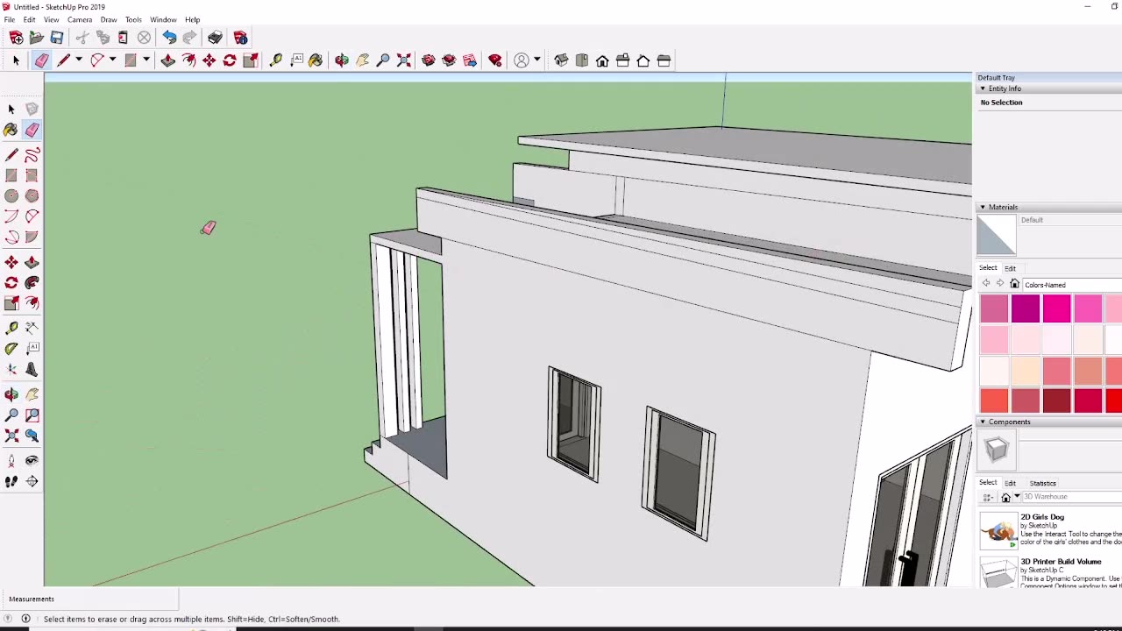Screen dimensions: 1122x631
Task: Open Arc tool dropdown arrow
Action: coord(112,60)
